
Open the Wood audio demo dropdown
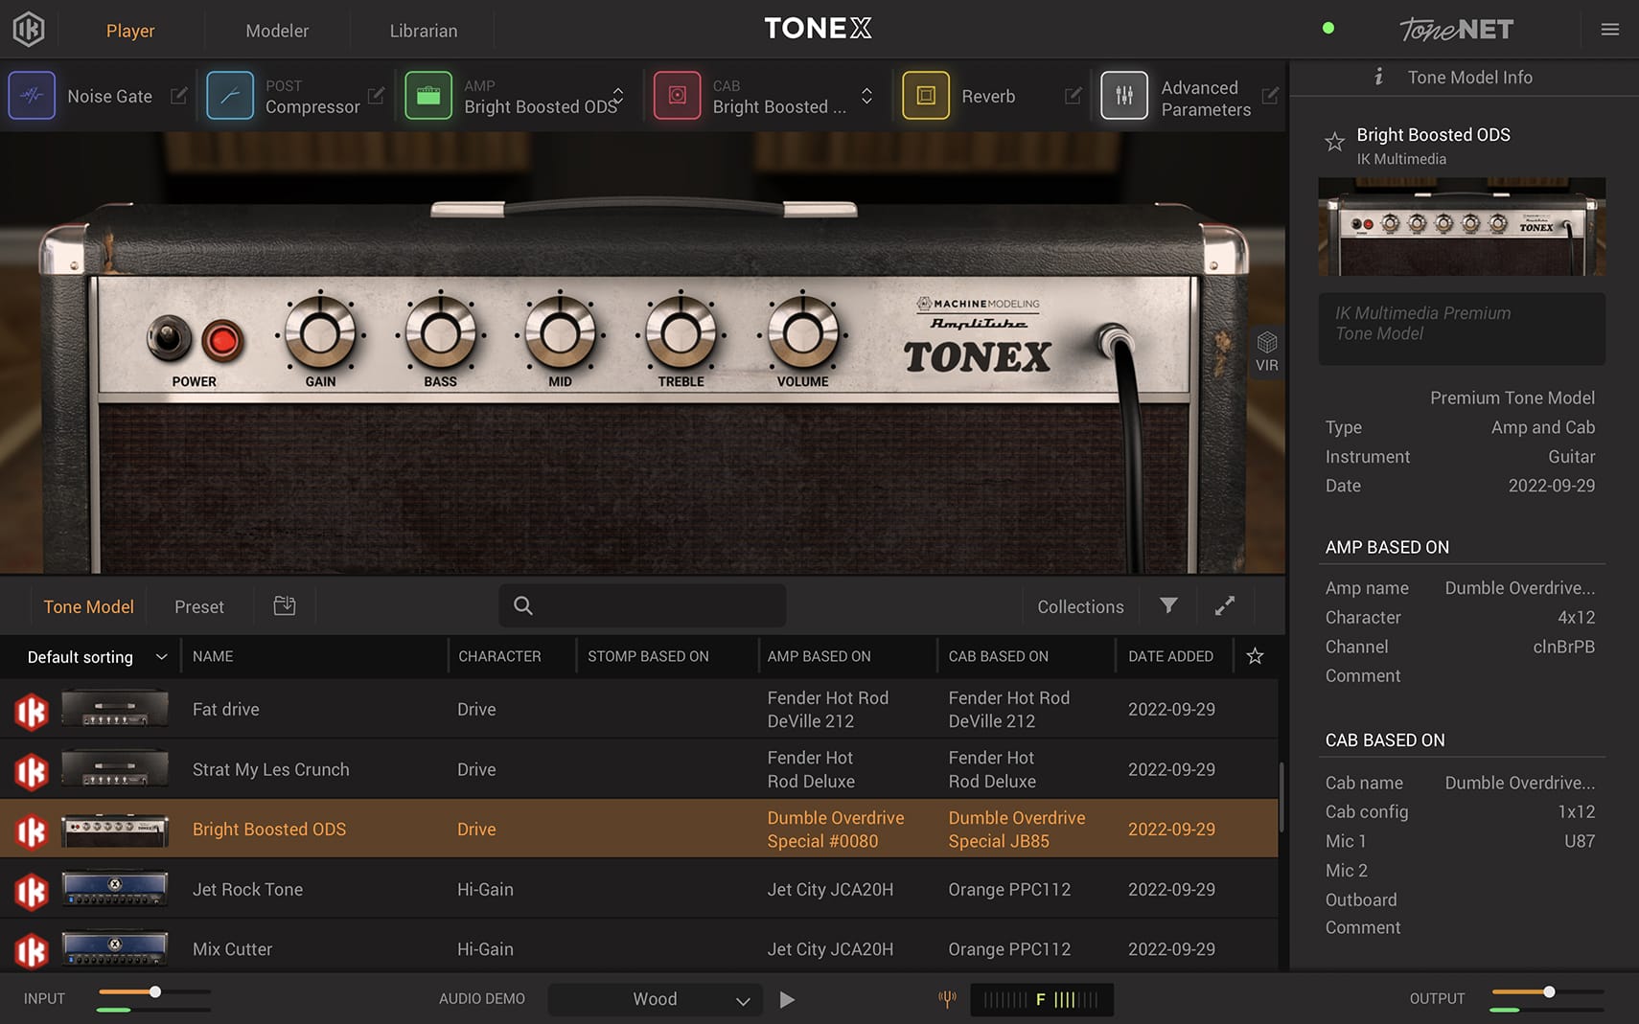click(x=654, y=999)
